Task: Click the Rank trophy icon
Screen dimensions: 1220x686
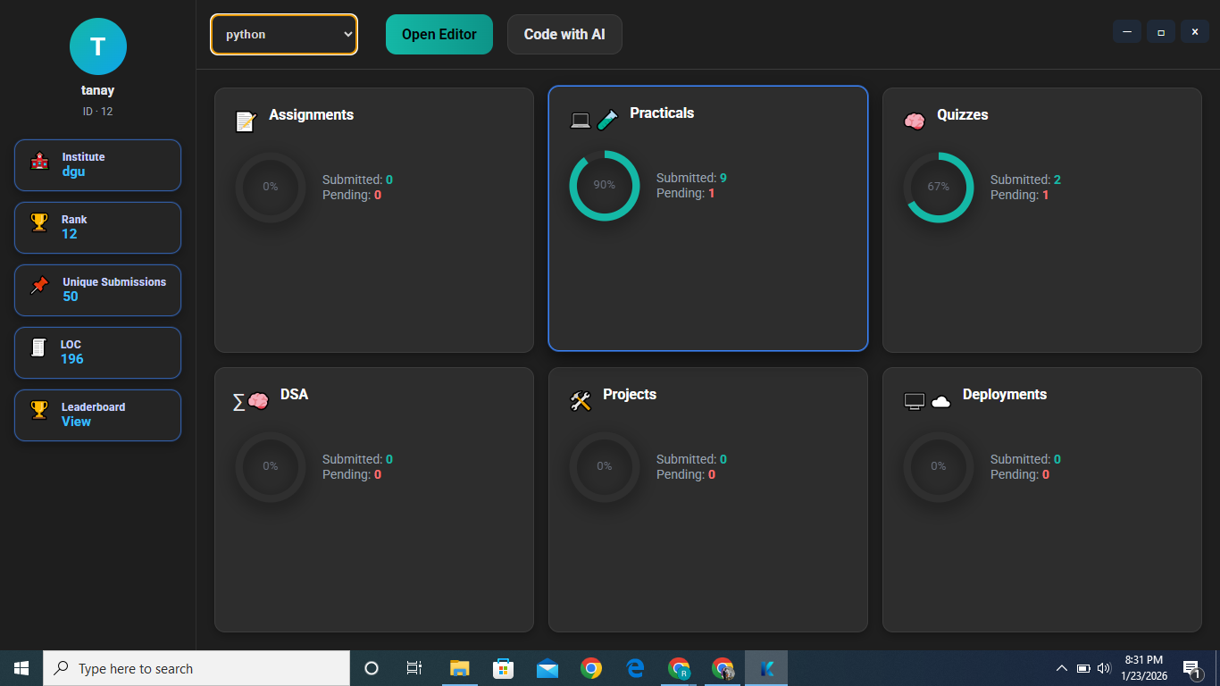Action: [x=39, y=222]
